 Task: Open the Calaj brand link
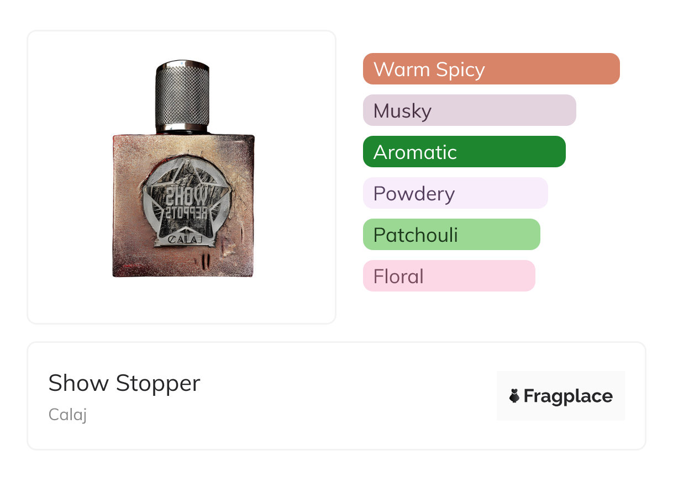pyautogui.click(x=67, y=415)
